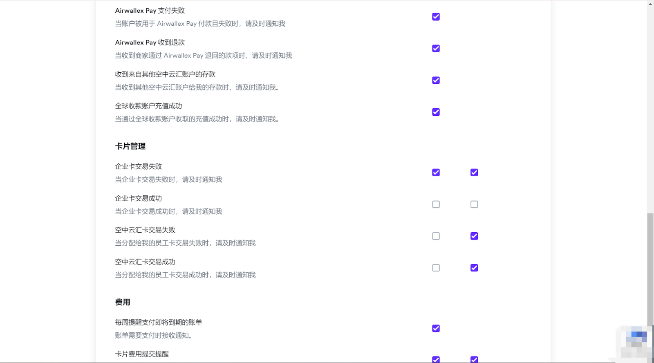Uncheck left checkbox for 企业卡交易失败
The width and height of the screenshot is (654, 363).
click(x=436, y=173)
